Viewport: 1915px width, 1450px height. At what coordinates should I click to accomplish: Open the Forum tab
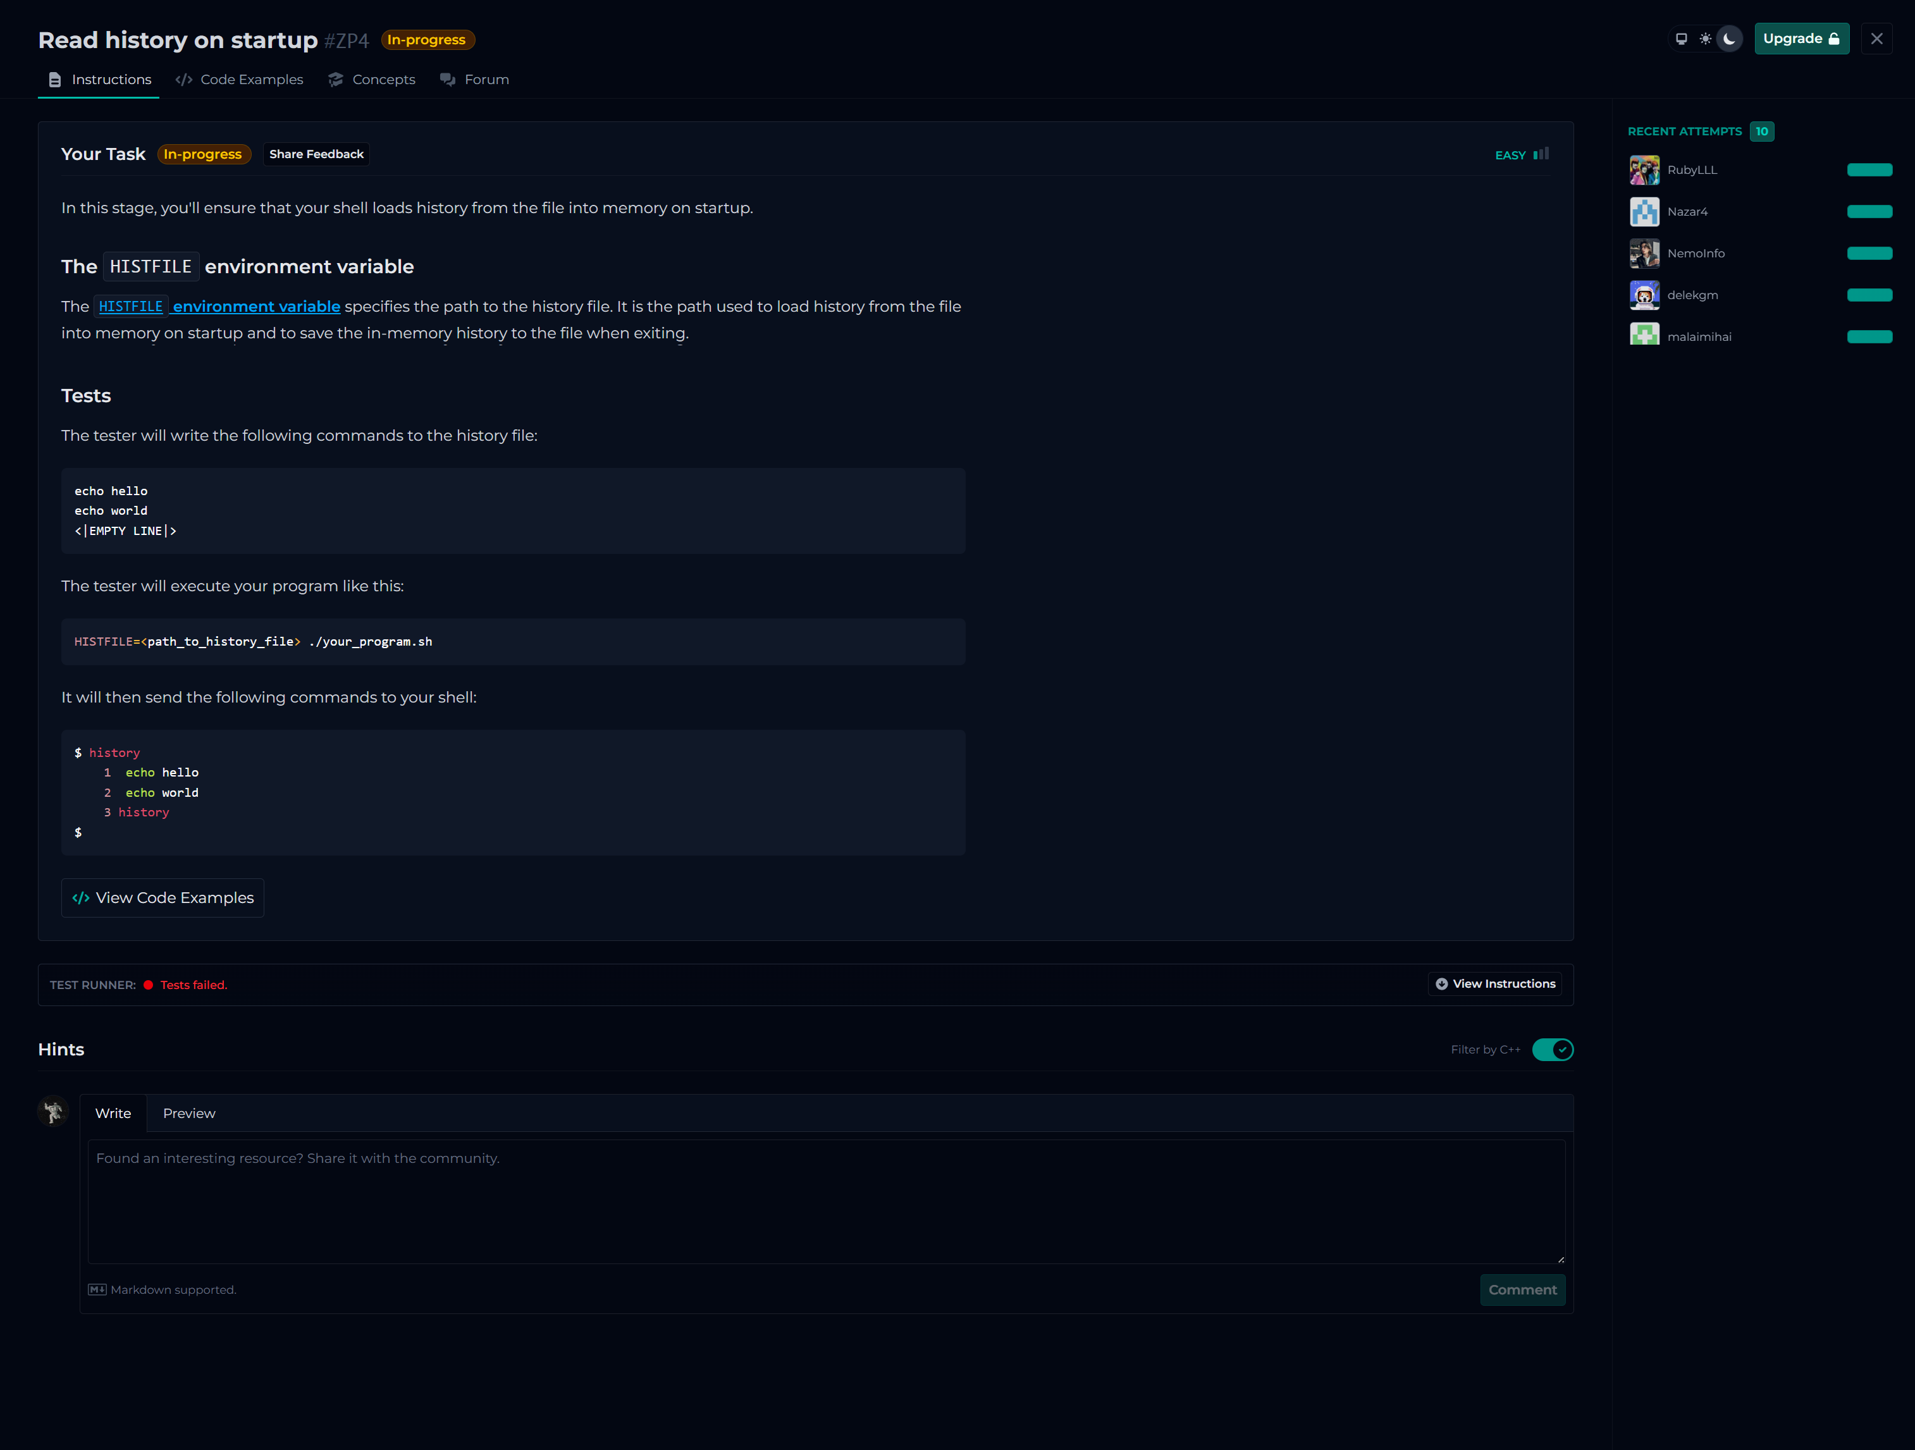click(474, 80)
